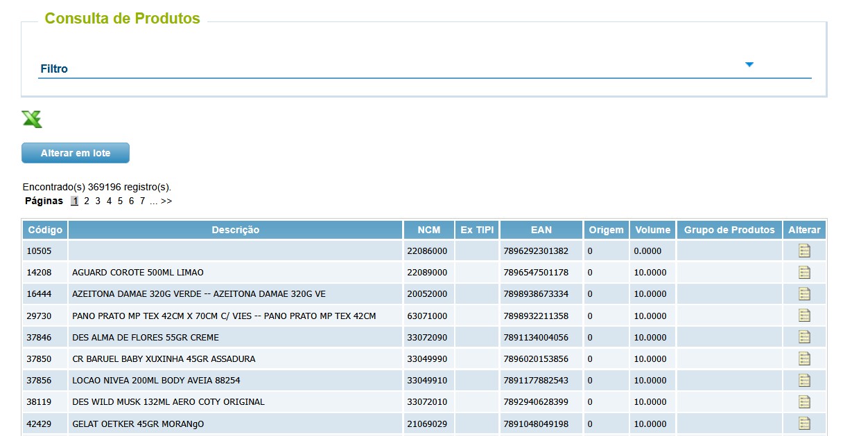Jump to last pages with >> link
Viewport: 861px width, 436px height.
coord(166,201)
